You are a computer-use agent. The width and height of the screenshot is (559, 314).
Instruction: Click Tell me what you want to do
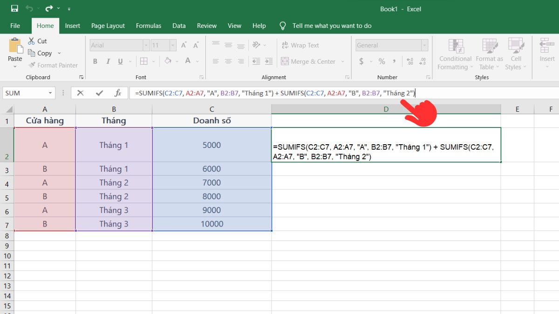tap(332, 26)
